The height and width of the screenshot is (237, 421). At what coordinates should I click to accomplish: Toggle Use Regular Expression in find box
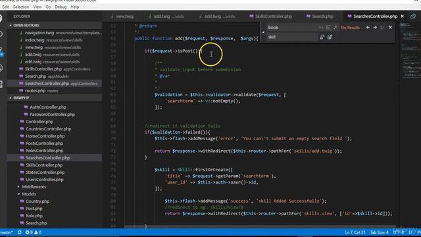(335, 28)
